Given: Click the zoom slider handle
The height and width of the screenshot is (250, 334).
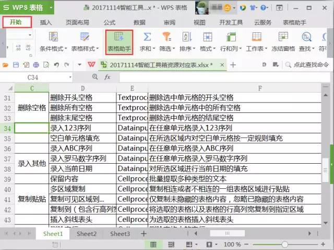Looking at the screenshot, I should pyautogui.click(x=284, y=244).
